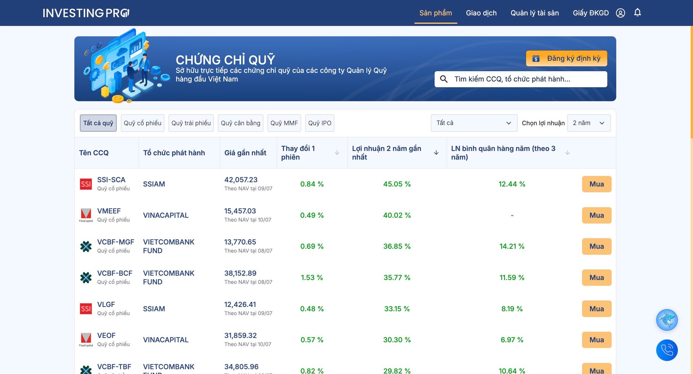Image resolution: width=693 pixels, height=374 pixels.
Task: Open the notifications bell
Action: [637, 13]
